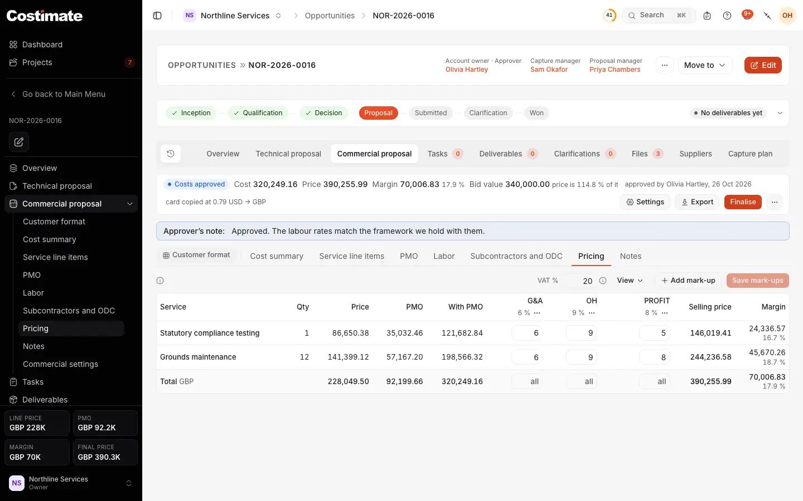Image resolution: width=803 pixels, height=501 pixels.
Task: Open Settings for commercial proposal
Action: tap(645, 202)
